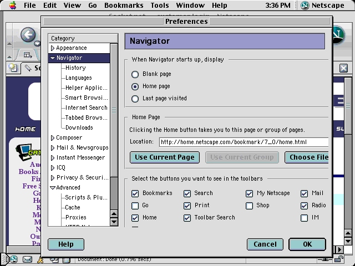The height and width of the screenshot is (266, 355).
Task: Click the Choose File button
Action: [307, 157]
